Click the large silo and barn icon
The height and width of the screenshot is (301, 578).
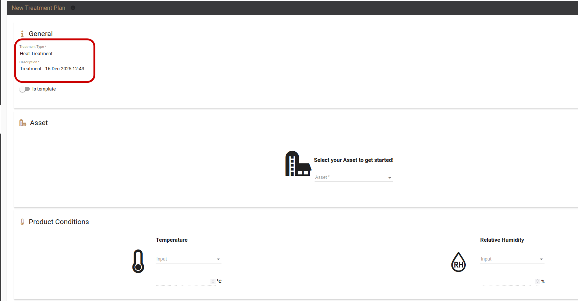pyautogui.click(x=298, y=164)
